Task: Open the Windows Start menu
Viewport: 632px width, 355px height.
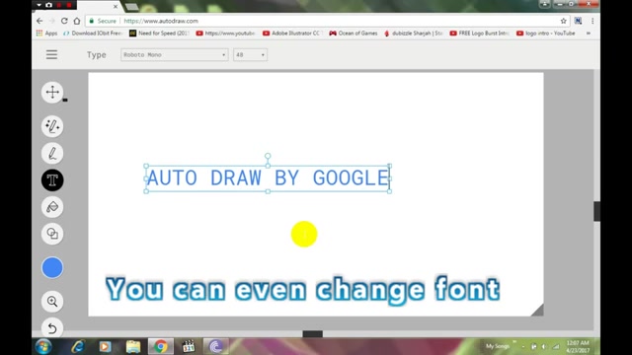Action: click(43, 346)
